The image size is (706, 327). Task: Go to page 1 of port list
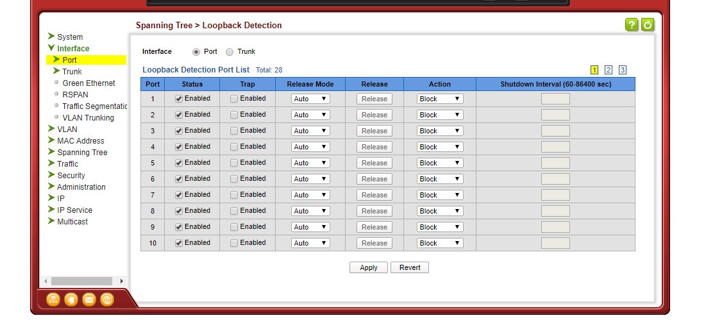(x=594, y=70)
